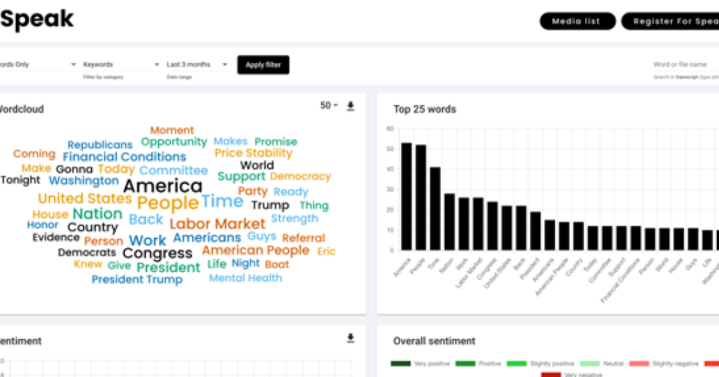Click 'Strength' in the wordcloud

295,218
